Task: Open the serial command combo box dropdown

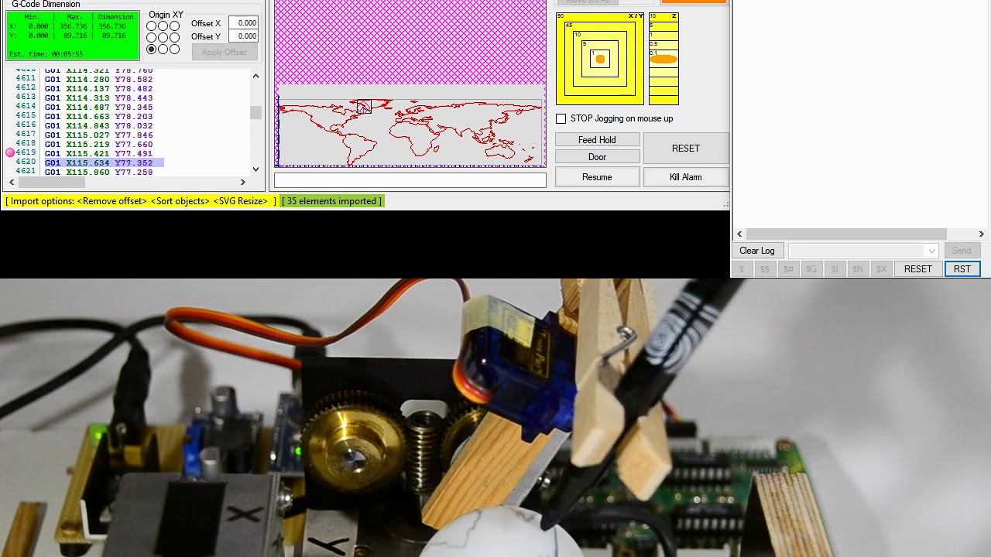Action: (x=931, y=251)
